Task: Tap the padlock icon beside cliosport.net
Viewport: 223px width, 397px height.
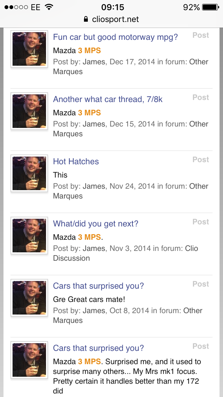Action: point(86,20)
